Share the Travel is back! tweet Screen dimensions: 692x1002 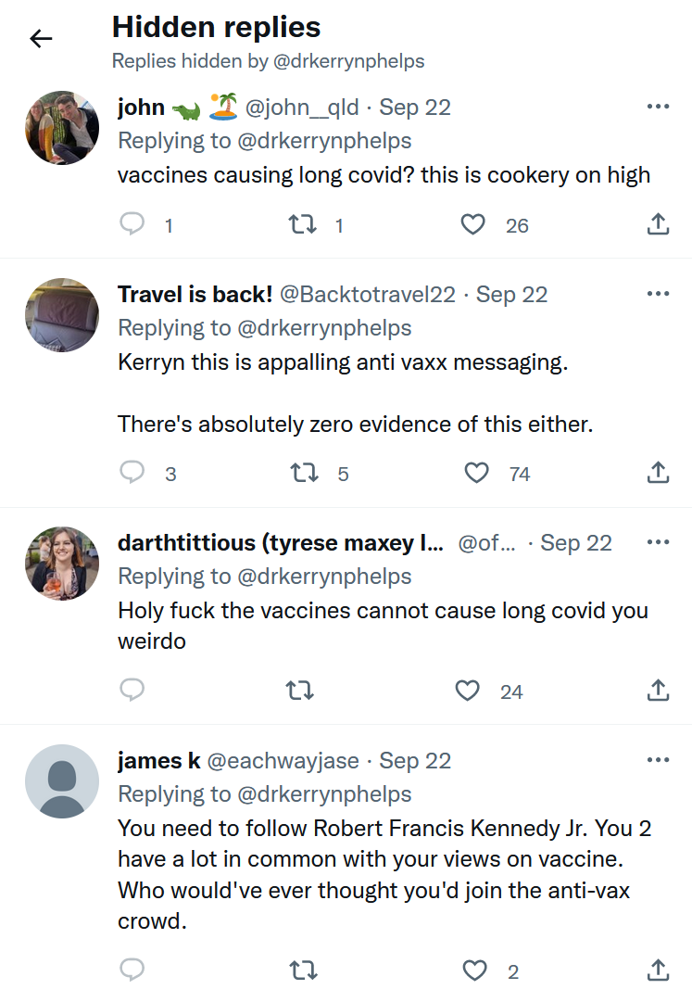(x=657, y=474)
